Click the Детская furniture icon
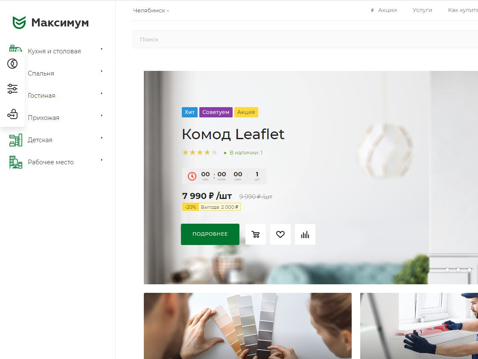Image resolution: width=478 pixels, height=359 pixels. click(x=15, y=140)
